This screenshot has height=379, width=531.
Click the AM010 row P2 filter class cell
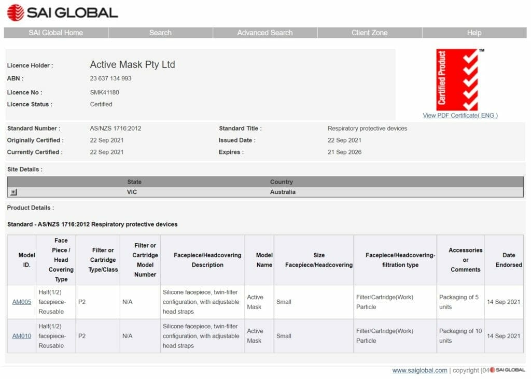point(98,336)
